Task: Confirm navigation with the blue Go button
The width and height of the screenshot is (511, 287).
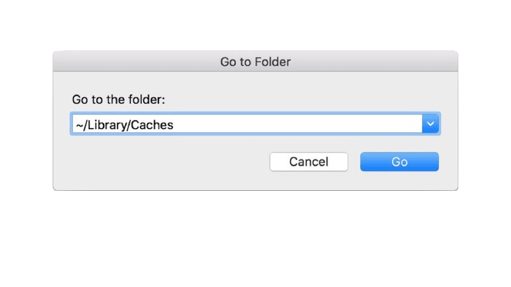Action: [399, 162]
